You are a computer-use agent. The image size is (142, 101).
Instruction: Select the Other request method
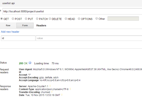coord(97,19)
